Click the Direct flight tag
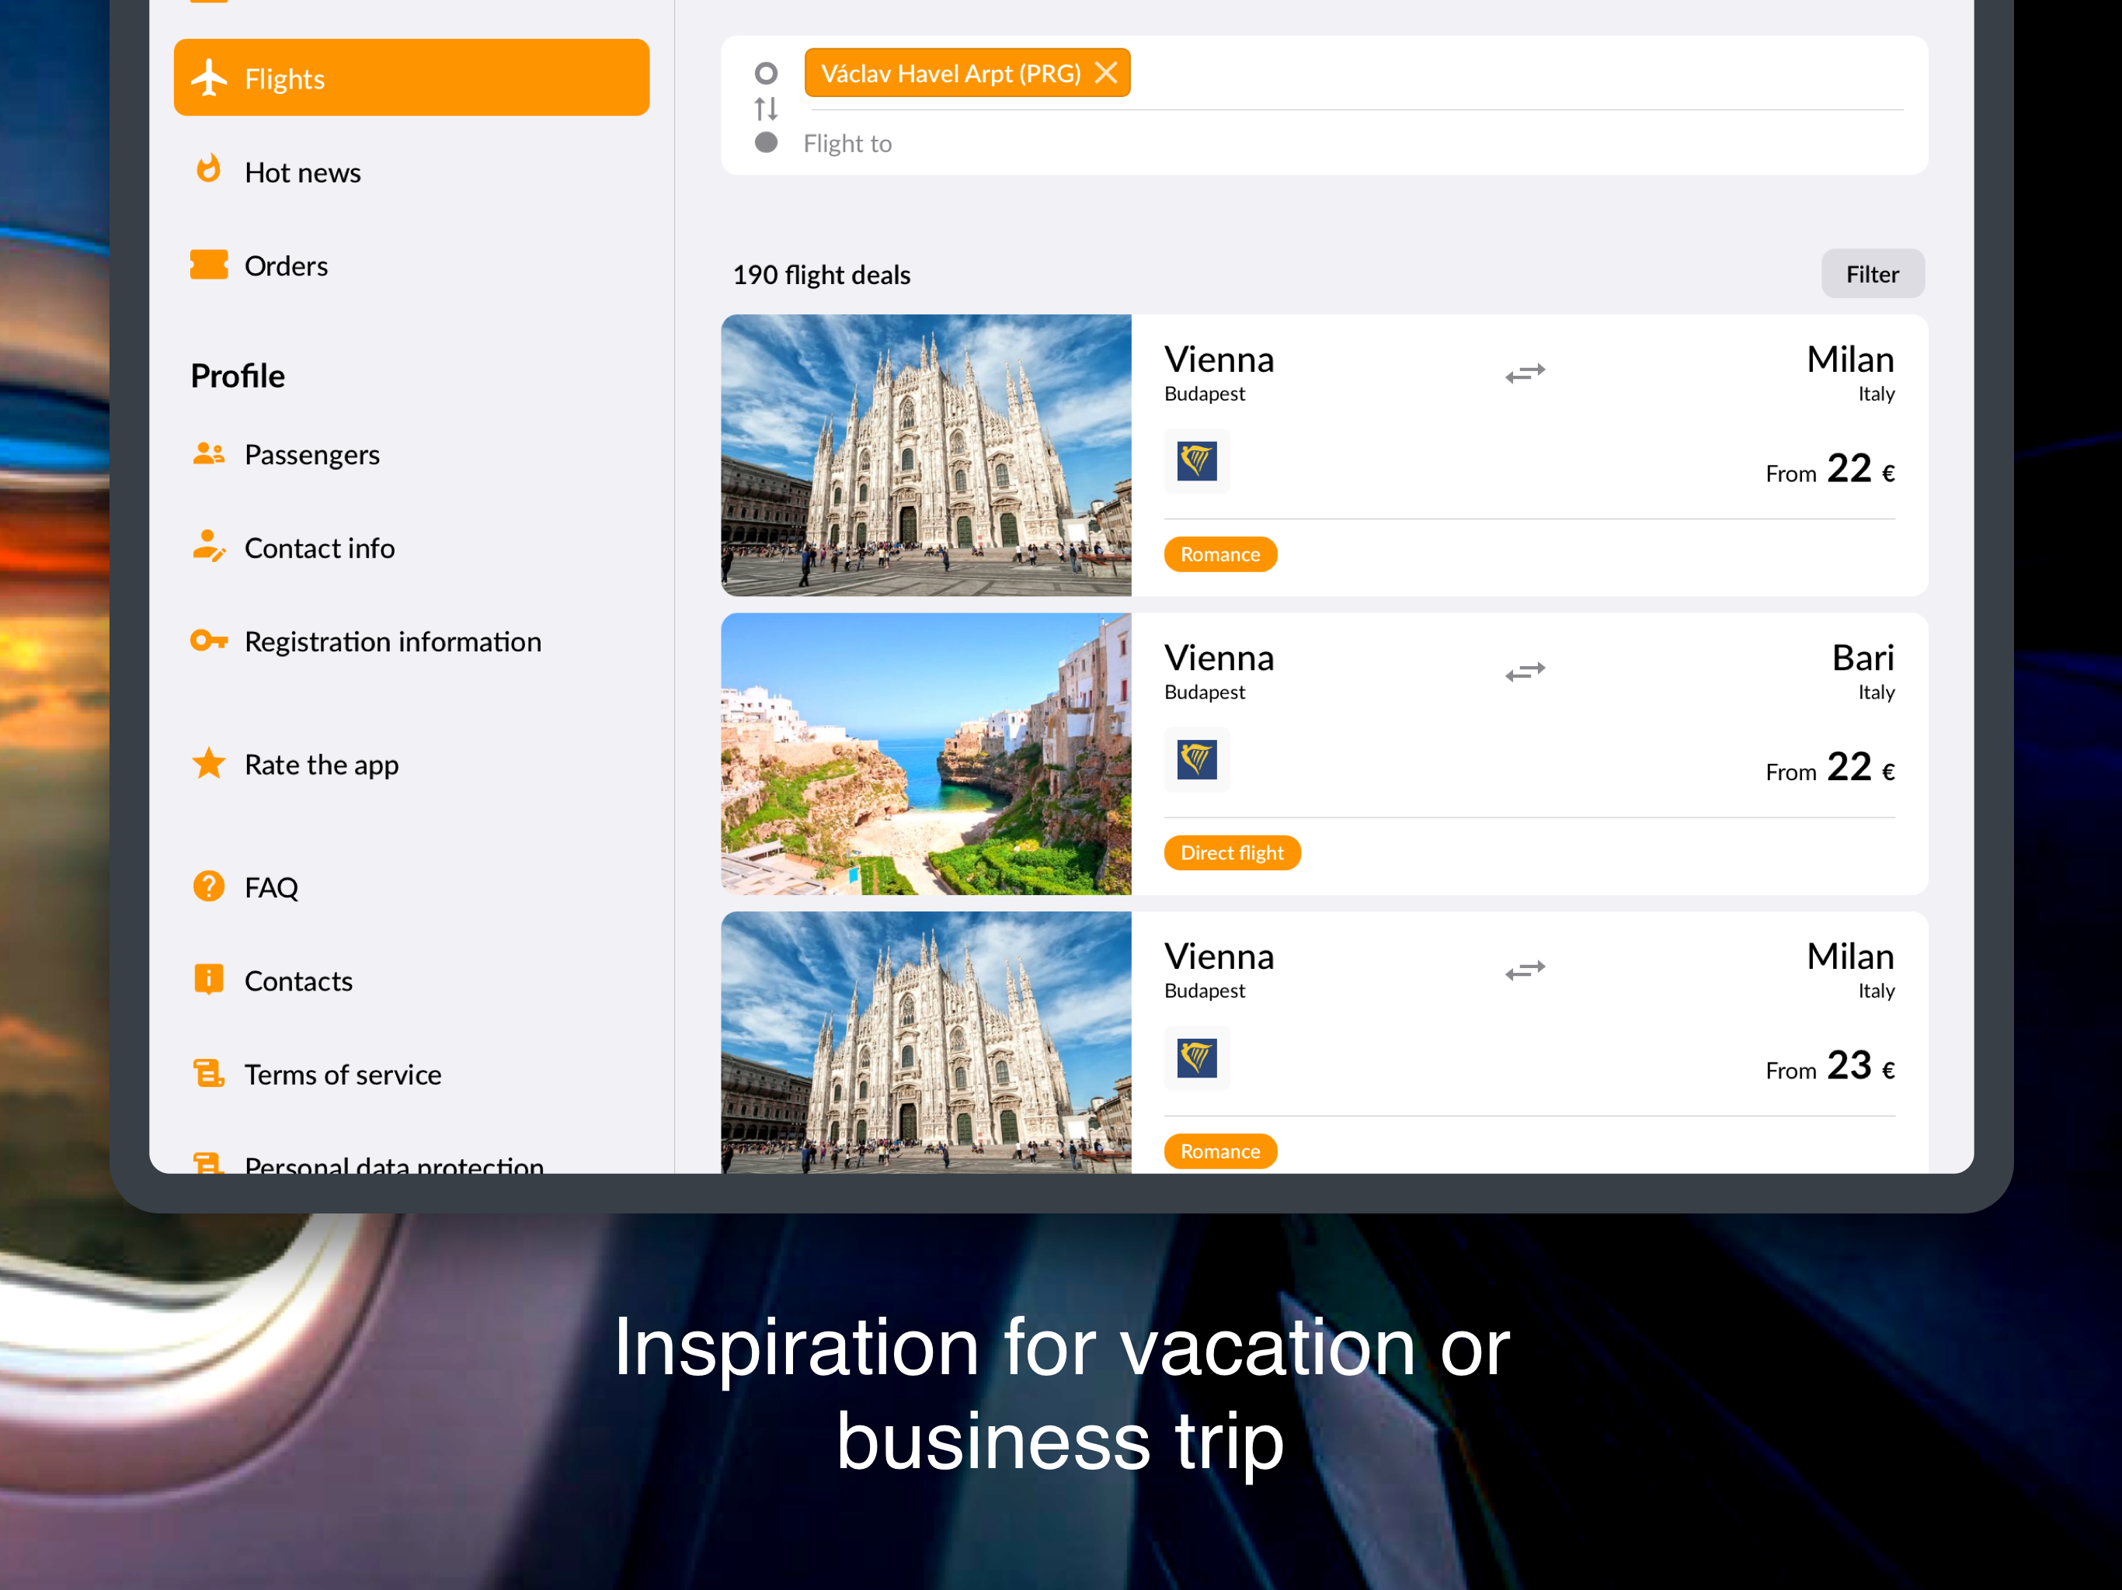Image resolution: width=2122 pixels, height=1590 pixels. point(1232,852)
